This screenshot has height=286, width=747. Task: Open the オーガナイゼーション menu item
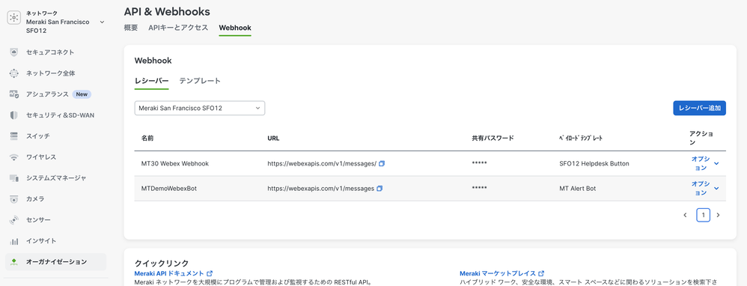pyautogui.click(x=55, y=262)
